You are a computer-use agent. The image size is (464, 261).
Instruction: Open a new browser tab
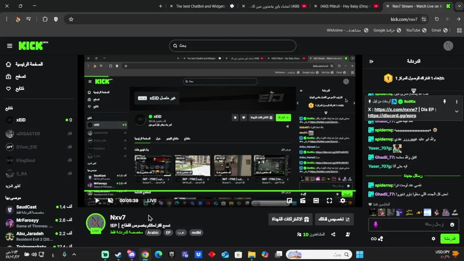[x=161, y=6]
